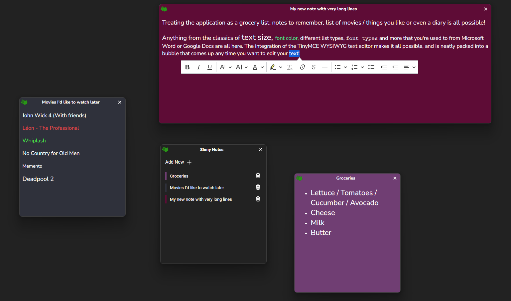Click the "Cheese" item in Groceries note
Image resolution: width=511 pixels, height=301 pixels.
coord(323,213)
